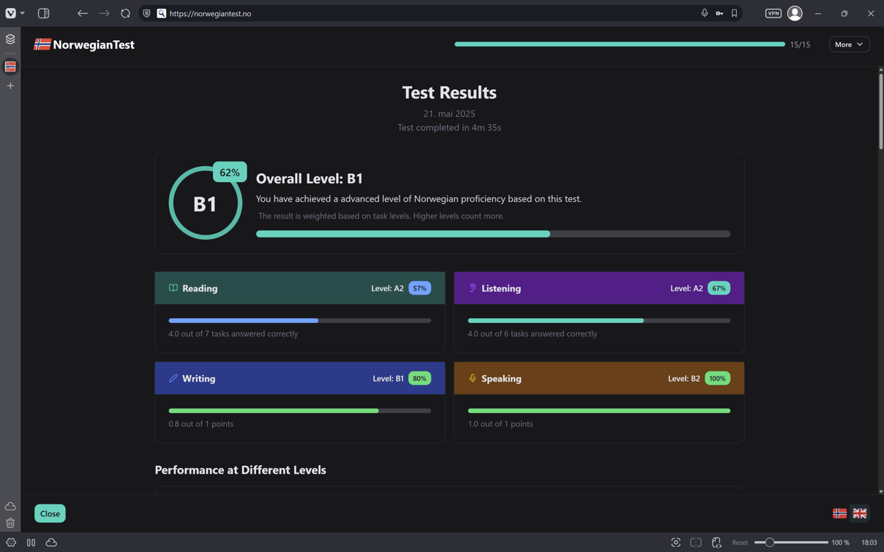
Task: Click the Speaking microphone icon
Action: tap(473, 379)
